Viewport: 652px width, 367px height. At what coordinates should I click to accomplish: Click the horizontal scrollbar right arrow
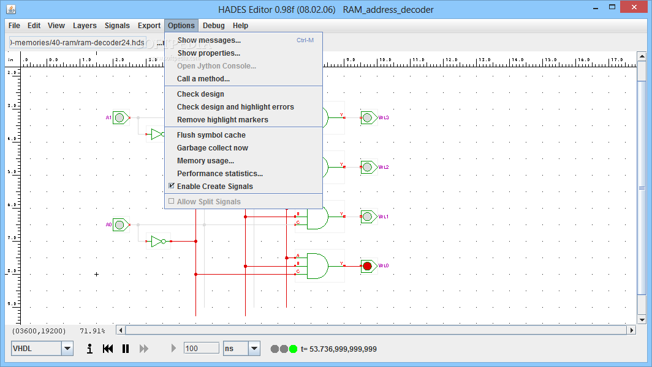point(632,330)
